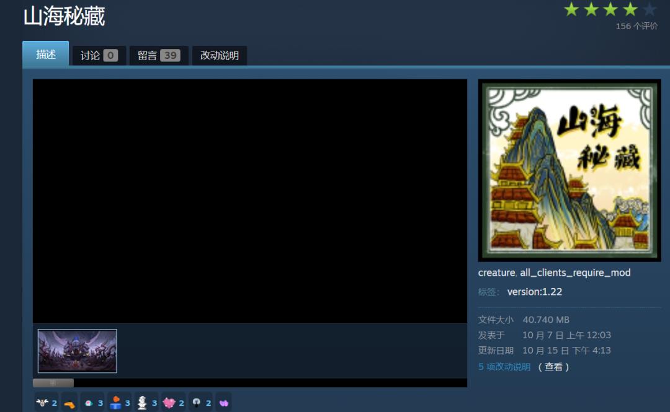Click the dark tree award icon
The height and width of the screenshot is (412, 670).
195,403
